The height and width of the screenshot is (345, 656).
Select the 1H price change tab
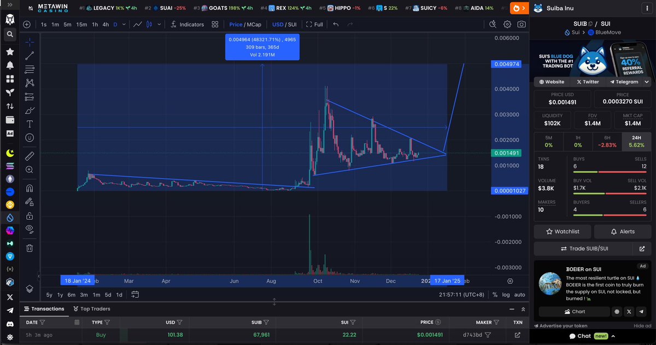pos(578,141)
